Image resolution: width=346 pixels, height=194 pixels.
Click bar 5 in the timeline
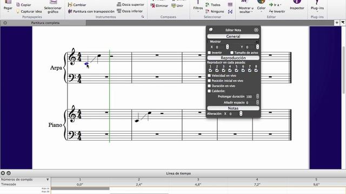(x=316, y=179)
